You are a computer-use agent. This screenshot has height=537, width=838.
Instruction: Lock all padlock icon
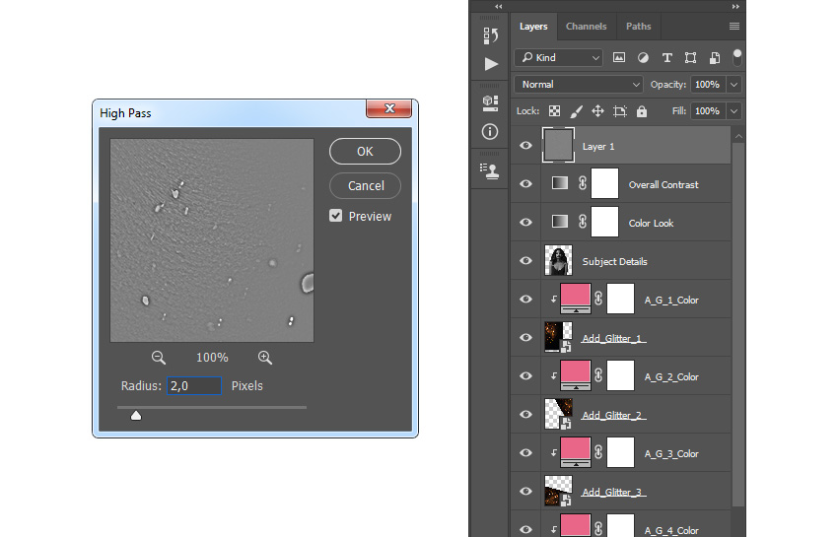click(642, 111)
